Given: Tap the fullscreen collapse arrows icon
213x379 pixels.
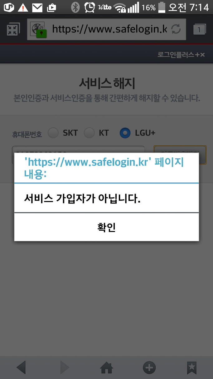Looking at the screenshot, I should 13,29.
